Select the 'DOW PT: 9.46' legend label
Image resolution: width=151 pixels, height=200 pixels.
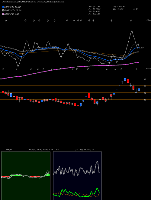tap(12, 14)
